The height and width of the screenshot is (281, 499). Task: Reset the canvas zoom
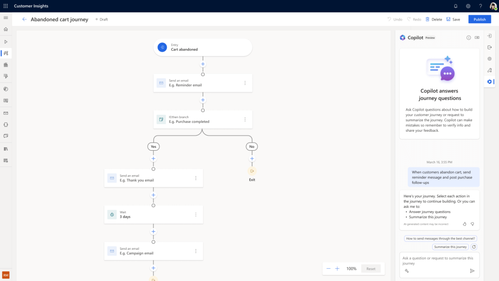coord(371,269)
